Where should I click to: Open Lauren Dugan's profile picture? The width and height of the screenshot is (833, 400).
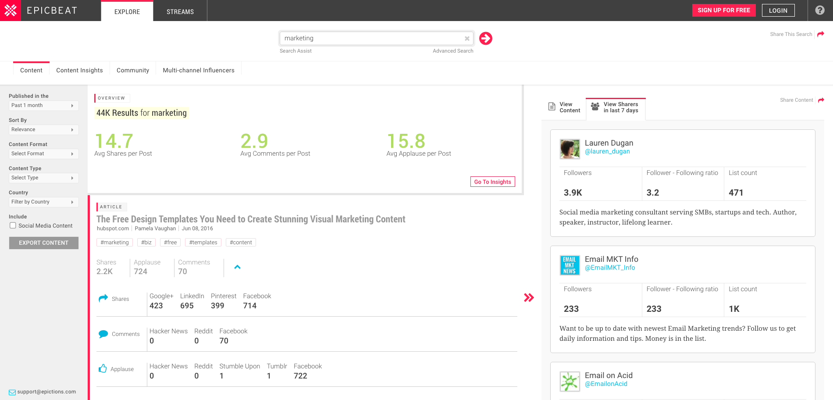pyautogui.click(x=570, y=149)
